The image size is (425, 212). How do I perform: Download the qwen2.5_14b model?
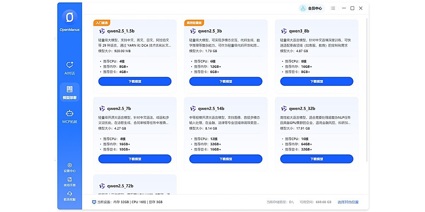(x=226, y=159)
